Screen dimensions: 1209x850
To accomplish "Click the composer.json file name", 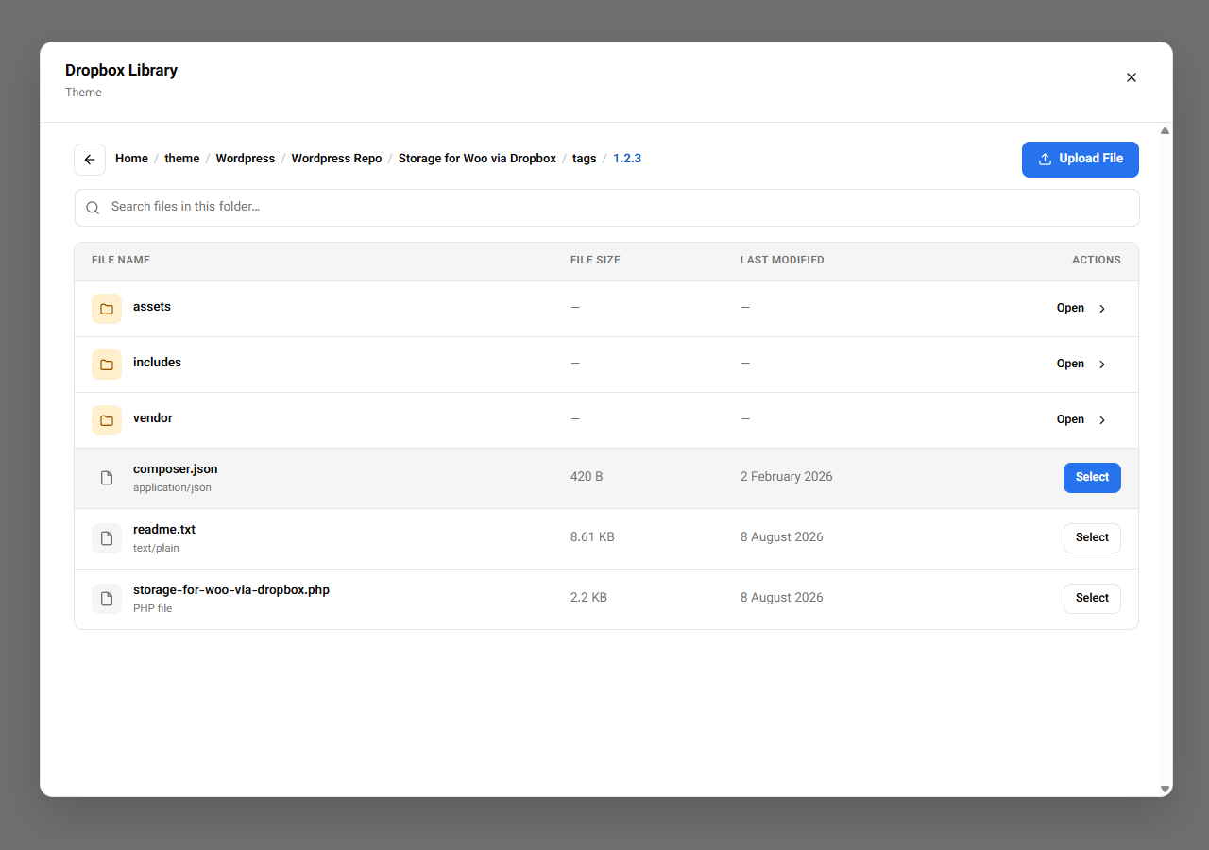I will (x=176, y=469).
